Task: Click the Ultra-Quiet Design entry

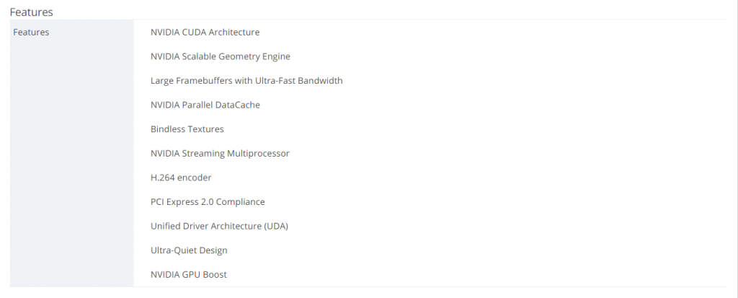Action: point(189,250)
